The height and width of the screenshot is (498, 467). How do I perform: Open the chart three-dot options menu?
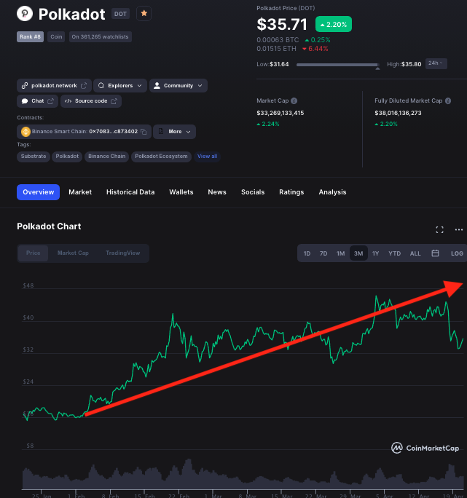[x=459, y=229]
